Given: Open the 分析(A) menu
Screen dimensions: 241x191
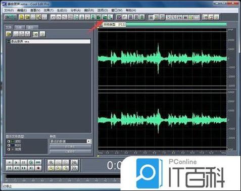Looking at the screenshot, I should click(75, 10).
